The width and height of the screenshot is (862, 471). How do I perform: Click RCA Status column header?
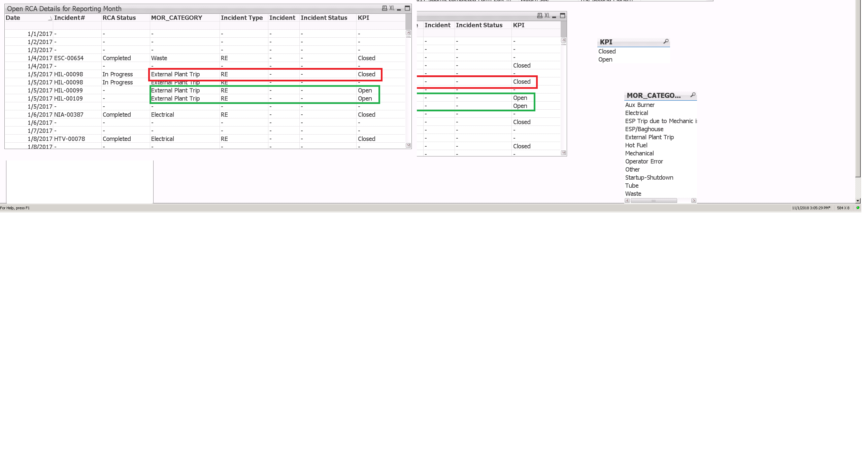[119, 18]
